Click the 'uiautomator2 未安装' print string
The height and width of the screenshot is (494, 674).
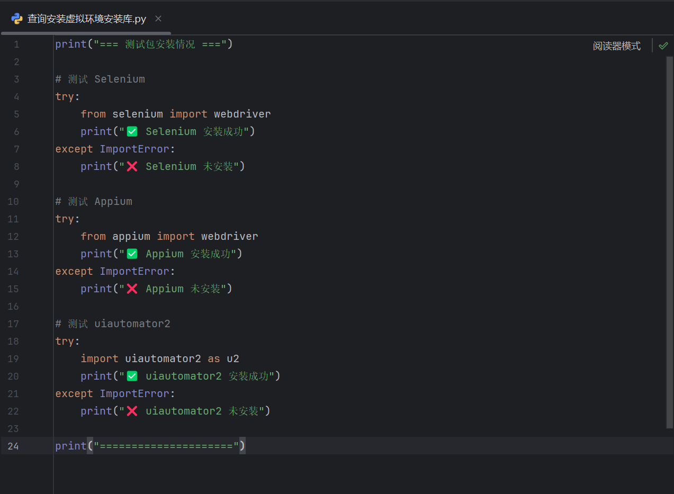tap(192, 411)
